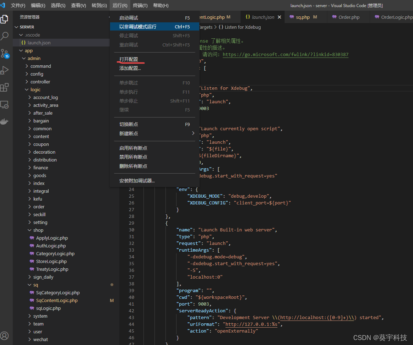Viewport: 413px width, 345px height.
Task: Open the 帮助(H) menu
Action: point(161,6)
